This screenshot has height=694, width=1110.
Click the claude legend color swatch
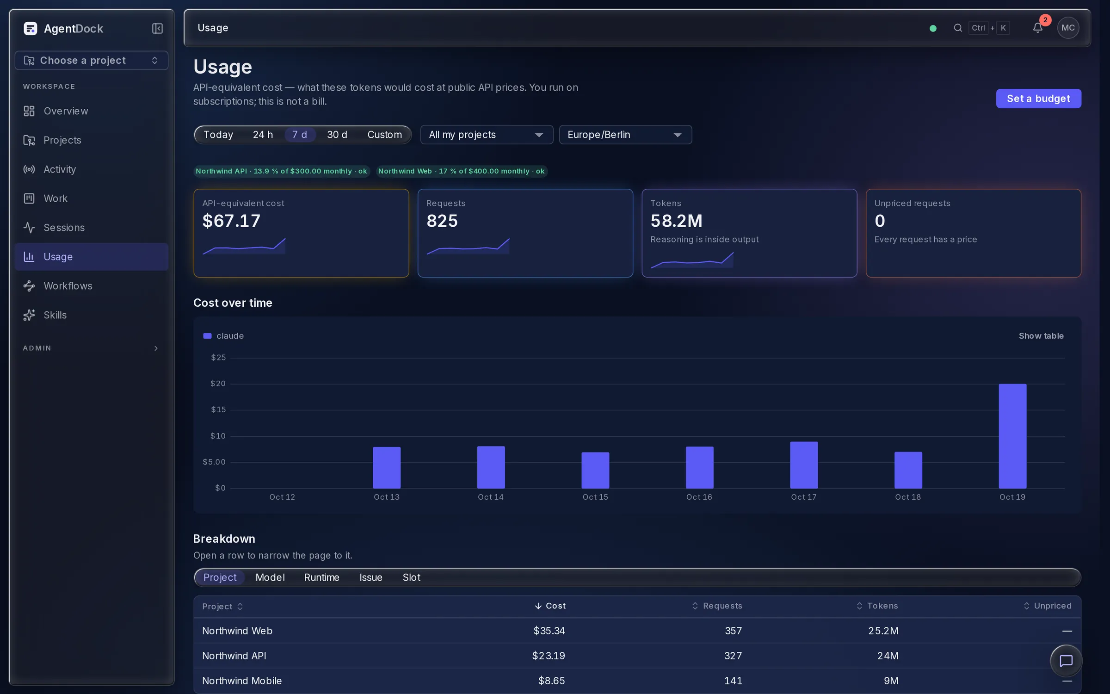[x=207, y=336]
